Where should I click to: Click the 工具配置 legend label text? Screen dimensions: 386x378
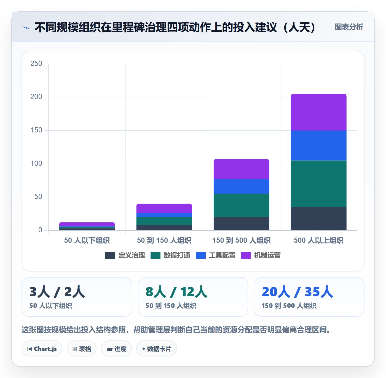pos(222,255)
